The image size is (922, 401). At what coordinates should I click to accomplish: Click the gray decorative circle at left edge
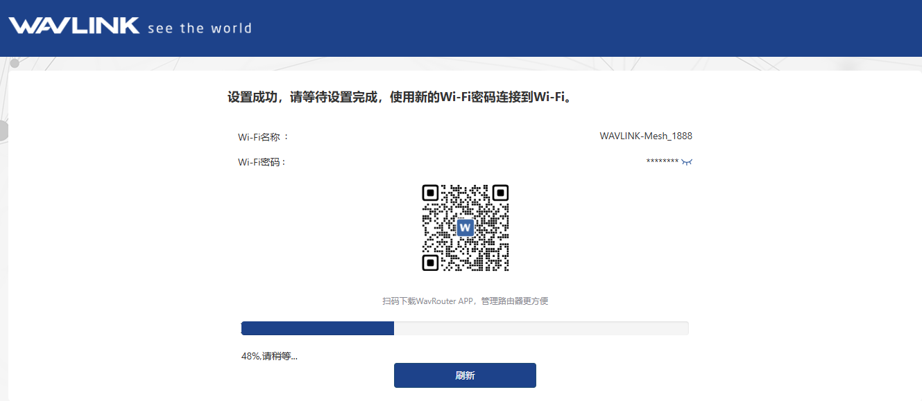tap(3, 131)
